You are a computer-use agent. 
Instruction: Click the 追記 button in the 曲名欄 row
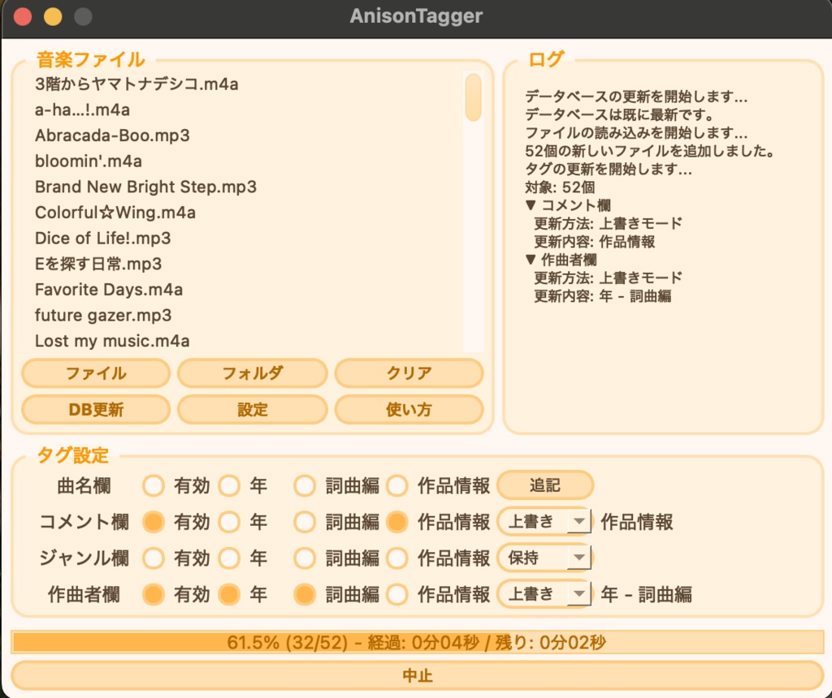[x=545, y=485]
